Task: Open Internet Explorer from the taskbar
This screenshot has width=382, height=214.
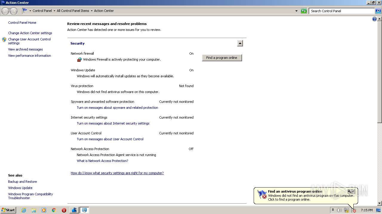Action: [x=24, y=210]
